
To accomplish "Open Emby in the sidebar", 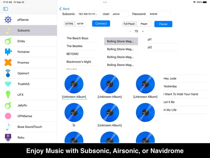I will tap(28, 41).
